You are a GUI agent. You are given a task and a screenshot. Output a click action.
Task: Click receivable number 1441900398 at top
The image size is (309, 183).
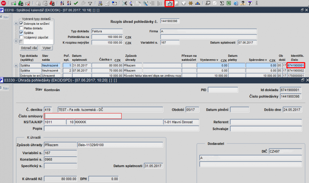point(170,21)
